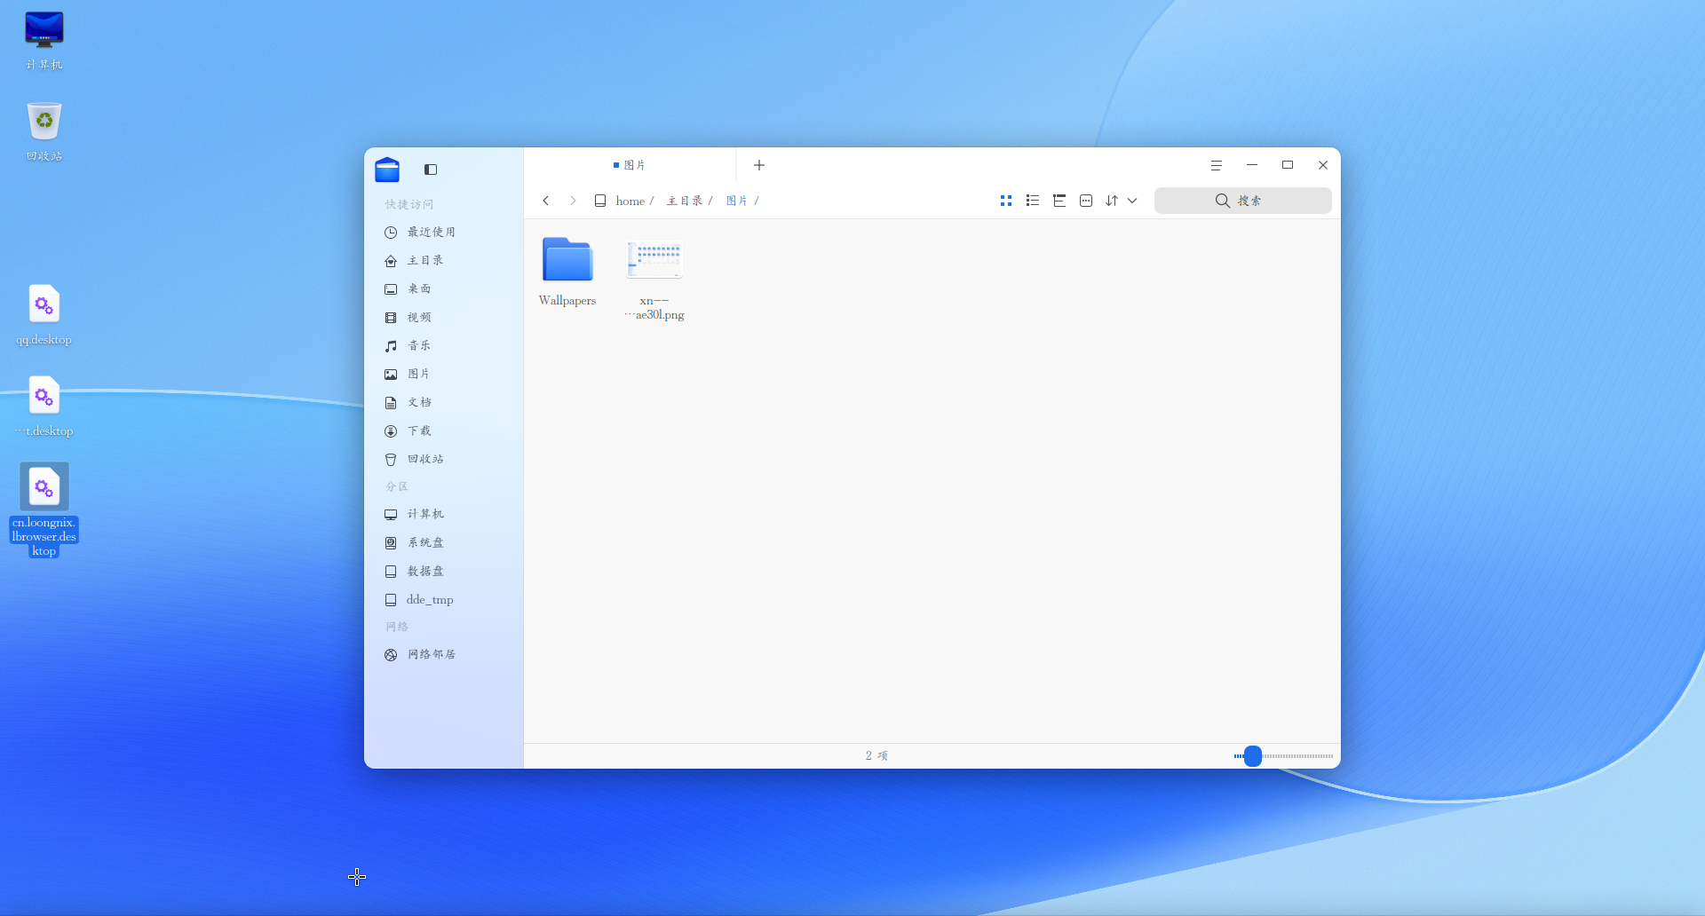Add a new tab
Screen dimensions: 1705x916
click(x=759, y=165)
